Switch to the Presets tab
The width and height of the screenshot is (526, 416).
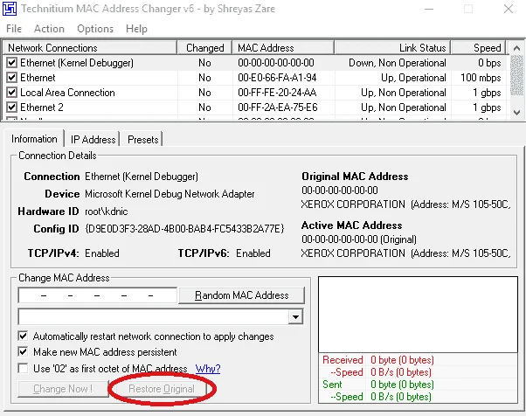click(142, 140)
